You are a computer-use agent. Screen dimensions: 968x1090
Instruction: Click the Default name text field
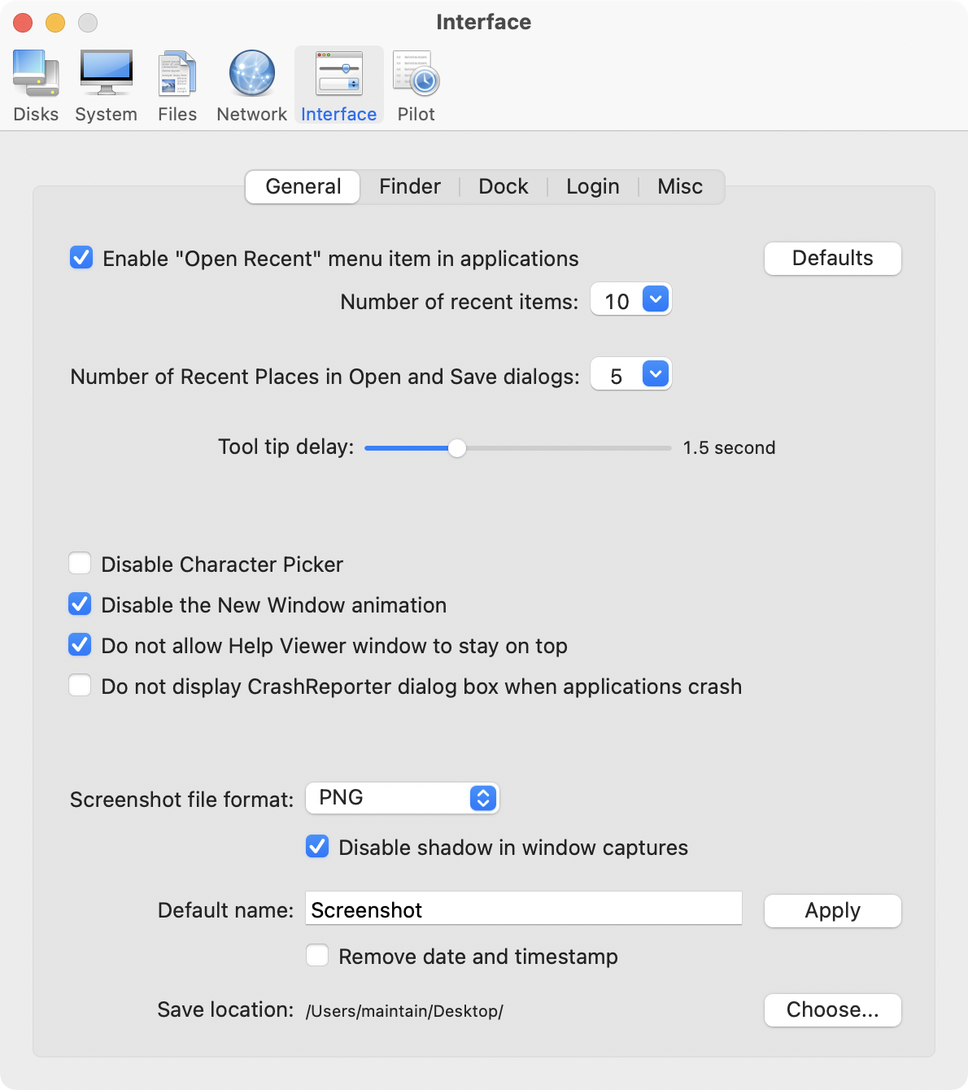pos(523,909)
